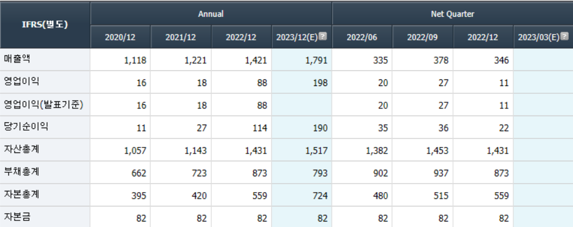The height and width of the screenshot is (227, 573).
Task: Click the 1,791 estimated revenue value
Action: 316,61
